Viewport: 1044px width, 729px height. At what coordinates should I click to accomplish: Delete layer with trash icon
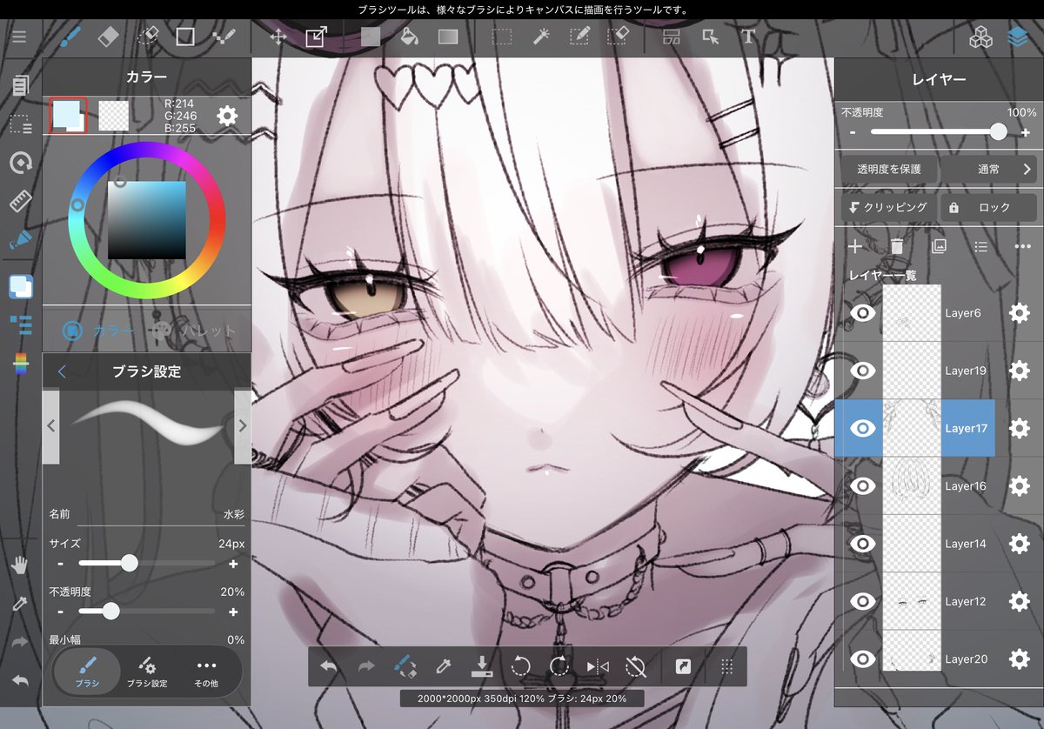coord(897,247)
